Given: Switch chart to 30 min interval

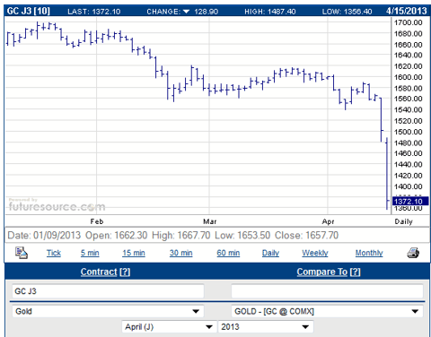Looking at the screenshot, I should point(180,253).
